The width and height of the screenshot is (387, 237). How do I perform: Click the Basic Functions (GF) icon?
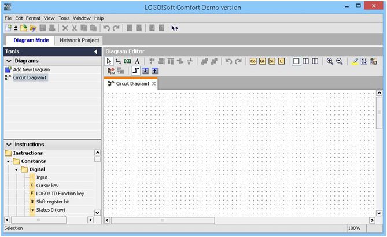pyautogui.click(x=263, y=61)
